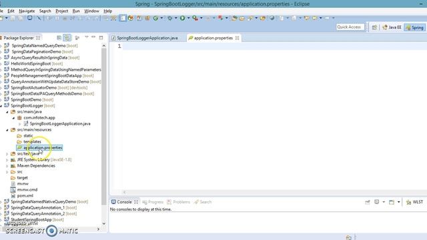This screenshot has width=427, height=240.
Task: Select the SpringDataPaginationDemo project
Action: click(39, 52)
